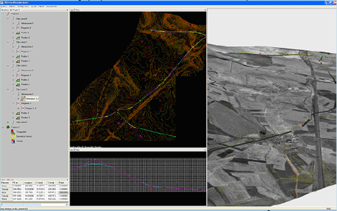Select the alignment icon beside Alineaciones 1

click(18, 47)
